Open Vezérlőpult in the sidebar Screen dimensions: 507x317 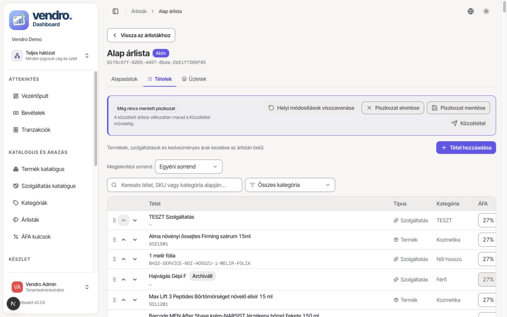click(51, 96)
